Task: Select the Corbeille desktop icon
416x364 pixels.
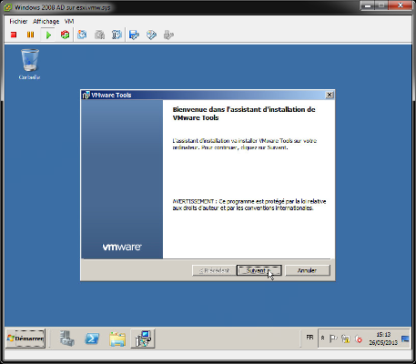Action: [29, 64]
